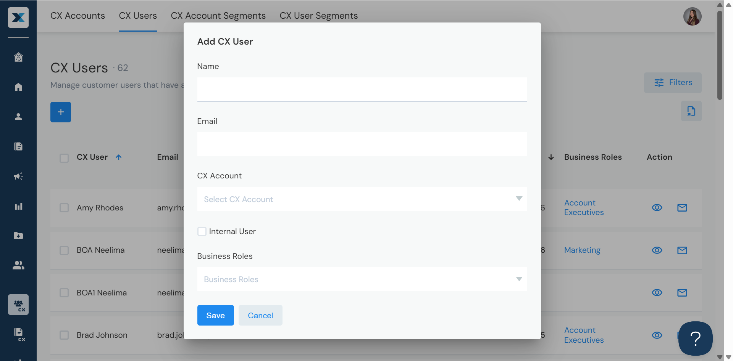
Task: Open the CX users group sidebar icon
Action: (x=18, y=305)
